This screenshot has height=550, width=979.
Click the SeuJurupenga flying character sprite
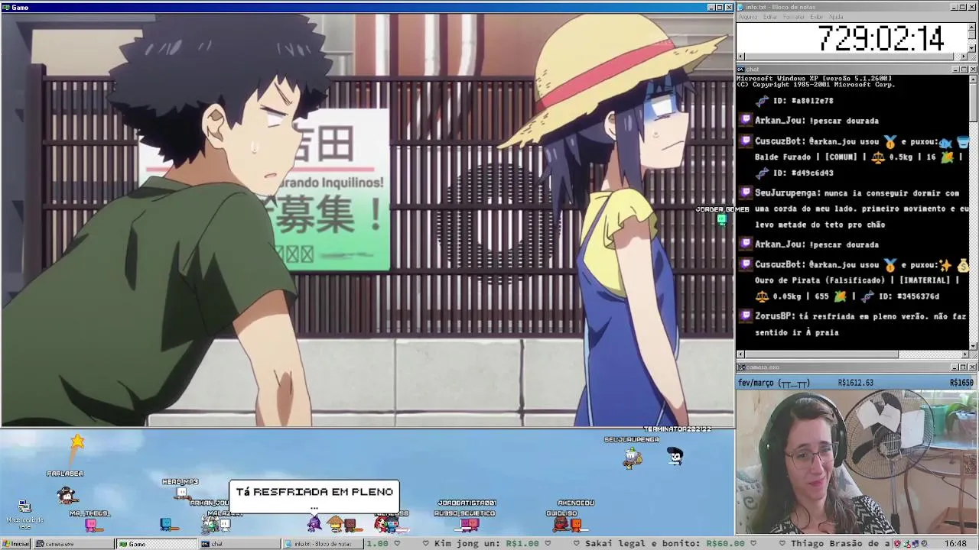632,457
